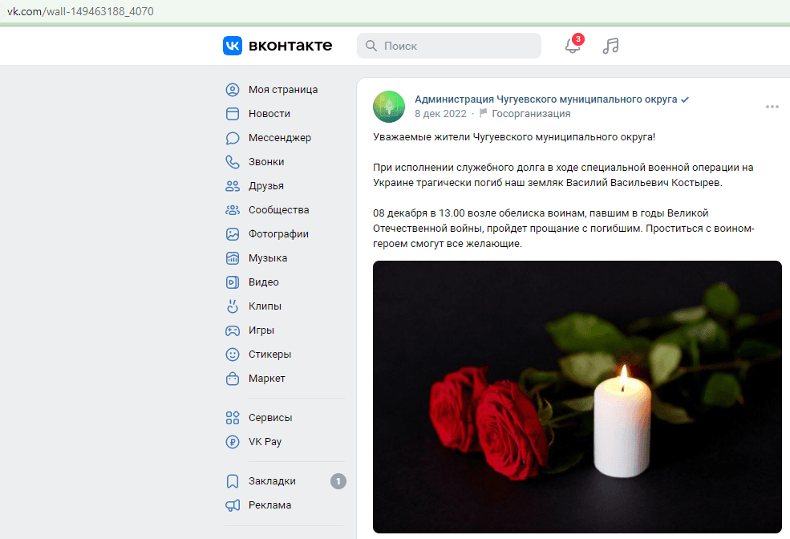This screenshot has height=539, width=790.
Task: Open Звонки menu entry
Action: pos(266,162)
